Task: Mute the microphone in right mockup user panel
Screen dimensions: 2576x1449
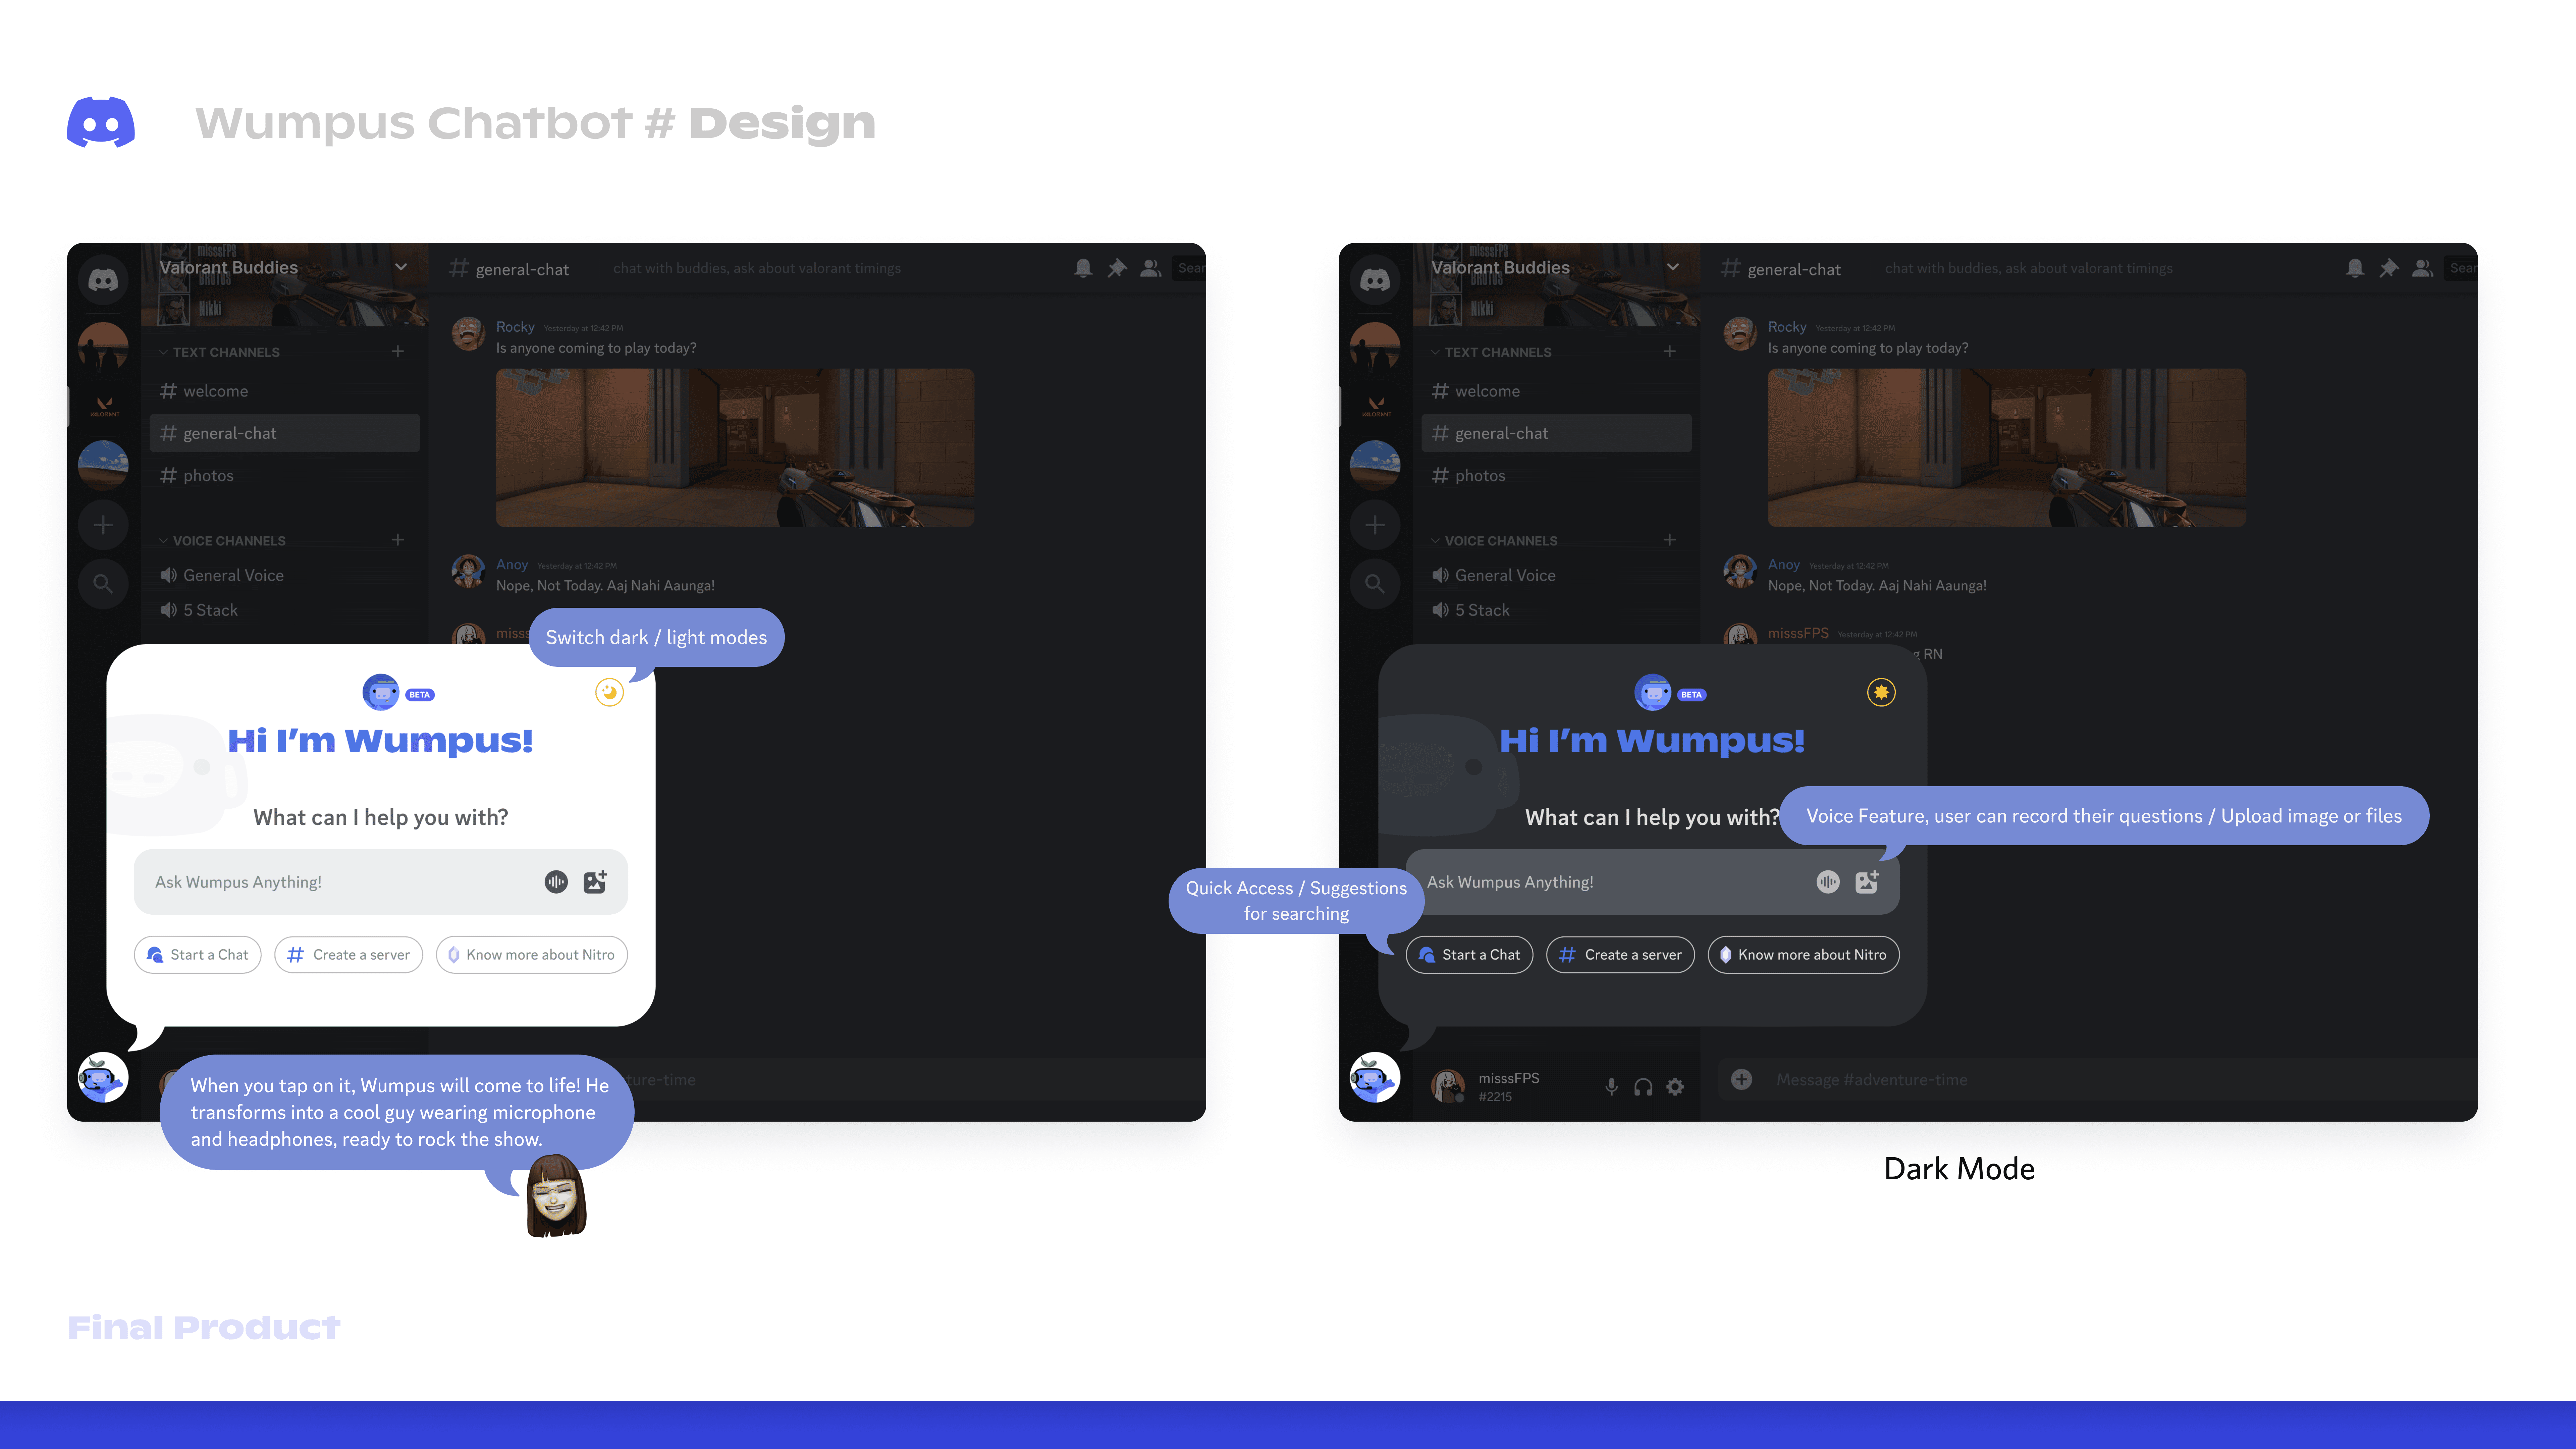Action: pos(1611,1087)
